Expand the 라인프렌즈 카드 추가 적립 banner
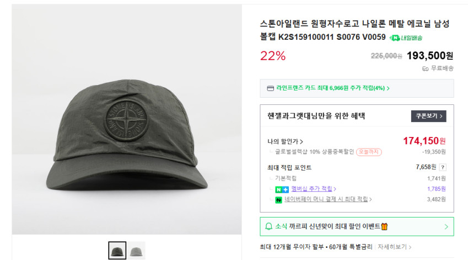Viewport: 468px width, 260px height. point(357,88)
